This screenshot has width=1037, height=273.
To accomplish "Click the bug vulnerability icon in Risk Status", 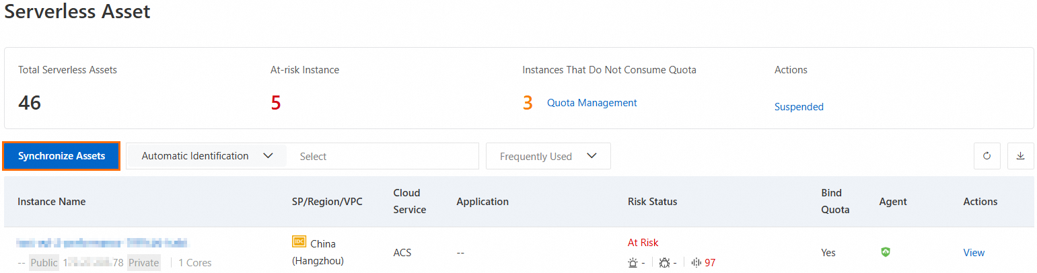I will 664,263.
